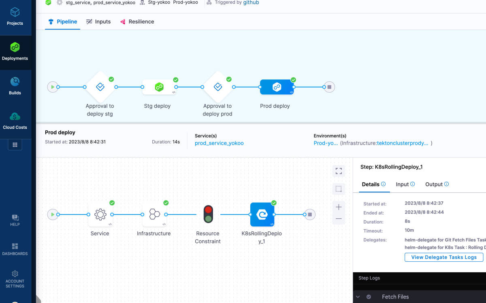
Task: Open the tektonclusterprody... infrastructure link
Action: tap(403, 143)
